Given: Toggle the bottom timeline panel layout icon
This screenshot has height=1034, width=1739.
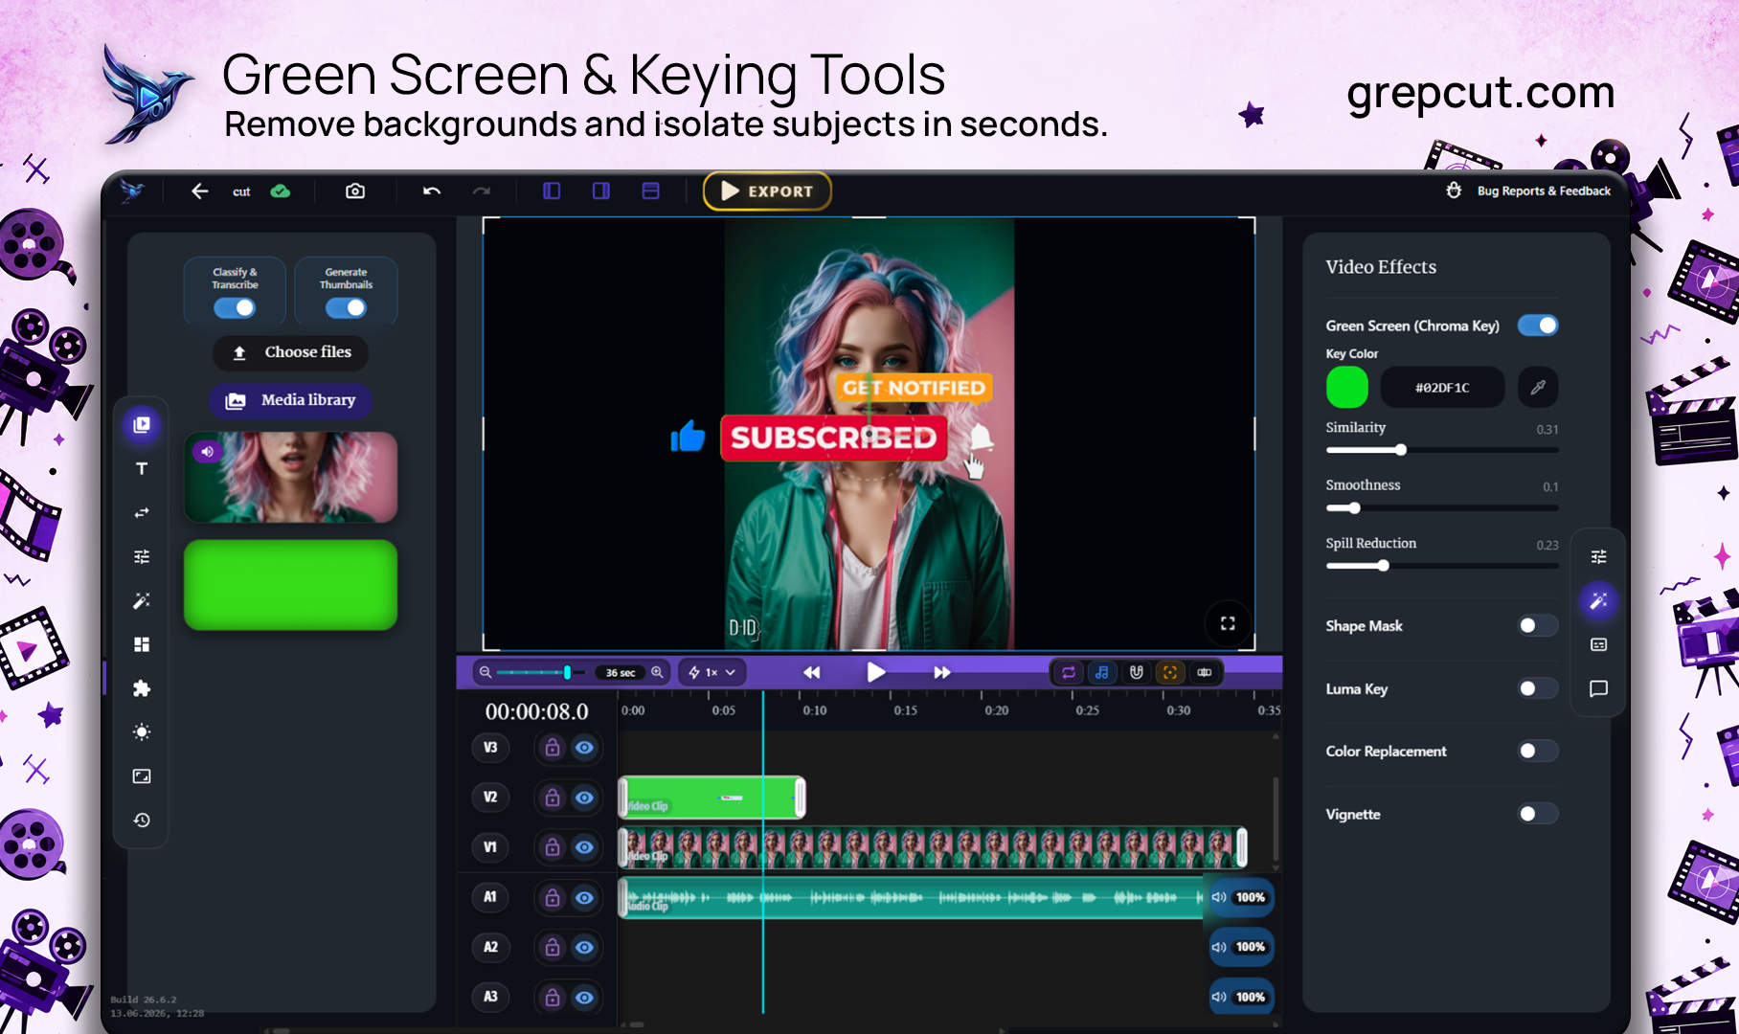Looking at the screenshot, I should [651, 191].
